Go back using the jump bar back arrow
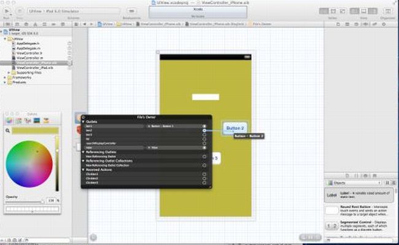Screen dimensions: 399x245 click(85, 24)
